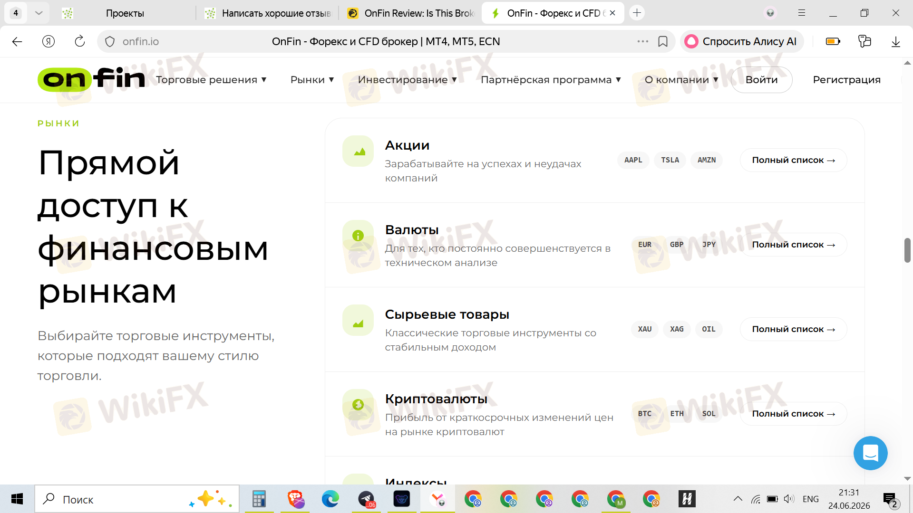Open the Криптовалюты category icon
The width and height of the screenshot is (913, 513).
click(x=358, y=405)
